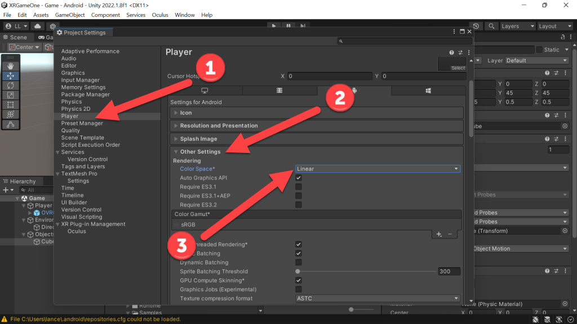
Task: Enable the Require ES3.2 checkbox
Action: click(x=299, y=205)
